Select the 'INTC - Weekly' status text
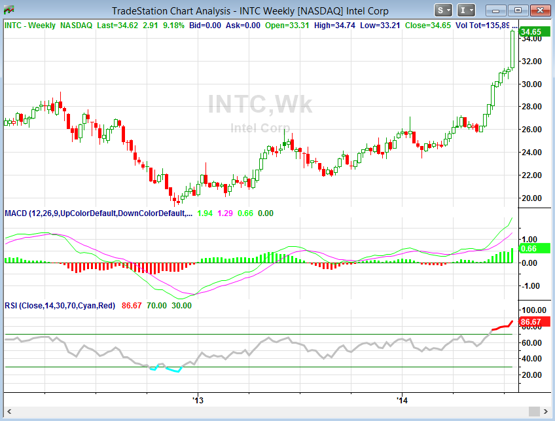The image size is (555, 421). pos(30,26)
